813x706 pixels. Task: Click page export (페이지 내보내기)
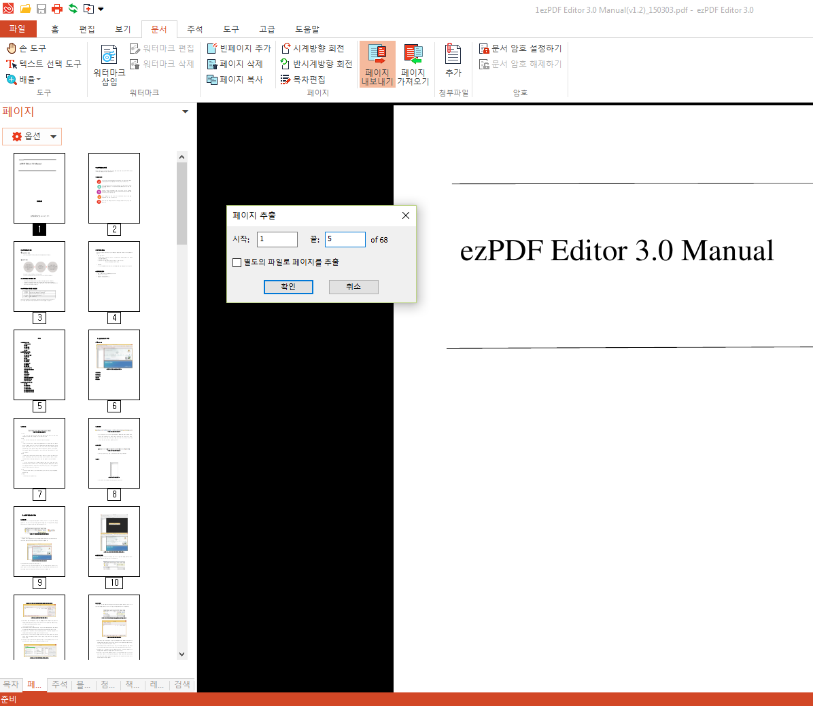[x=377, y=65]
